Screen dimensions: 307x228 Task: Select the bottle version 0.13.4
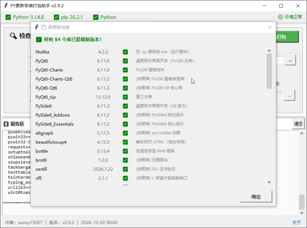tap(103, 151)
